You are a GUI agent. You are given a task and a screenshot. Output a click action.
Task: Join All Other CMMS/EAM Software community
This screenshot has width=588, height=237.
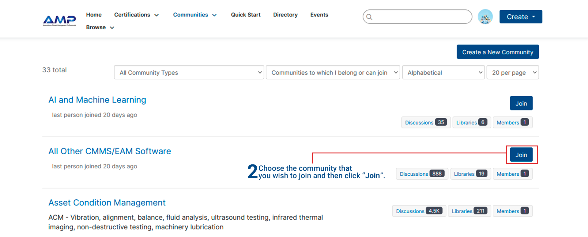coord(521,155)
